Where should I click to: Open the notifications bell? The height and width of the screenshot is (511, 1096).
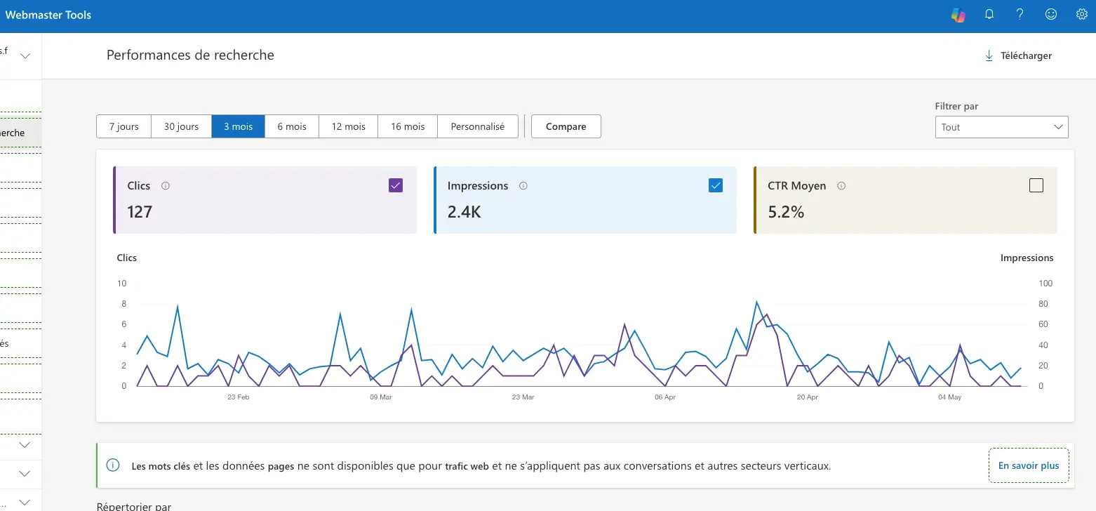pos(989,15)
